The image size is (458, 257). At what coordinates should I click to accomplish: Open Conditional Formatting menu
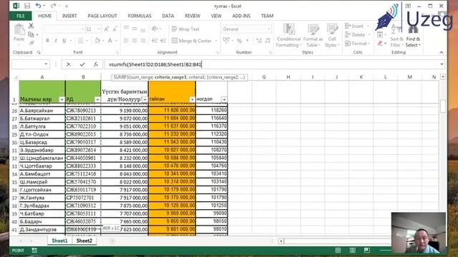pyautogui.click(x=288, y=36)
